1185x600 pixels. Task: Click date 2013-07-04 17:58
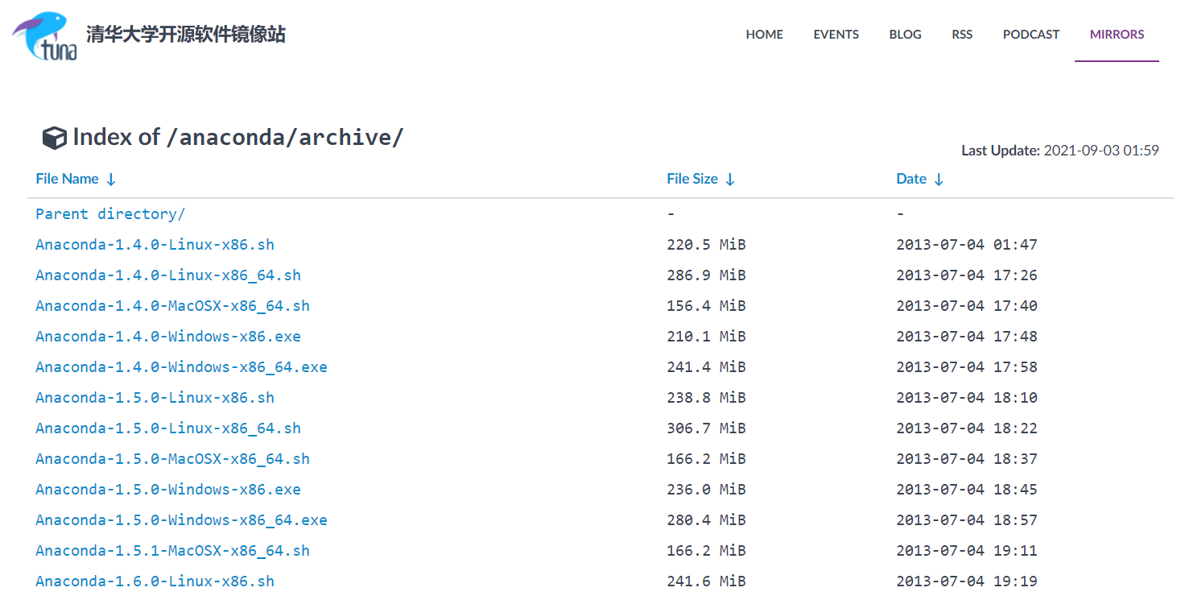pyautogui.click(x=967, y=366)
